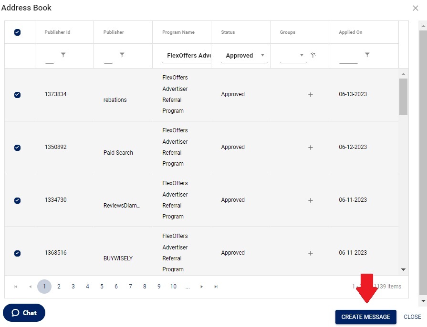
Task: Go to page 5 in pager
Action: click(102, 287)
